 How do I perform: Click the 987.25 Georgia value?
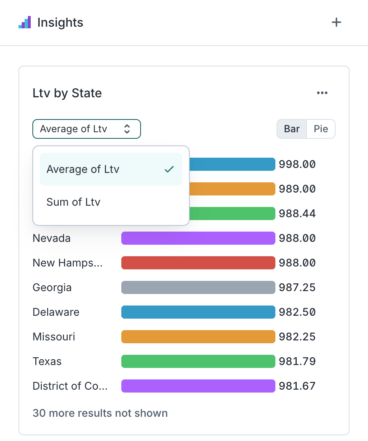[x=297, y=287]
